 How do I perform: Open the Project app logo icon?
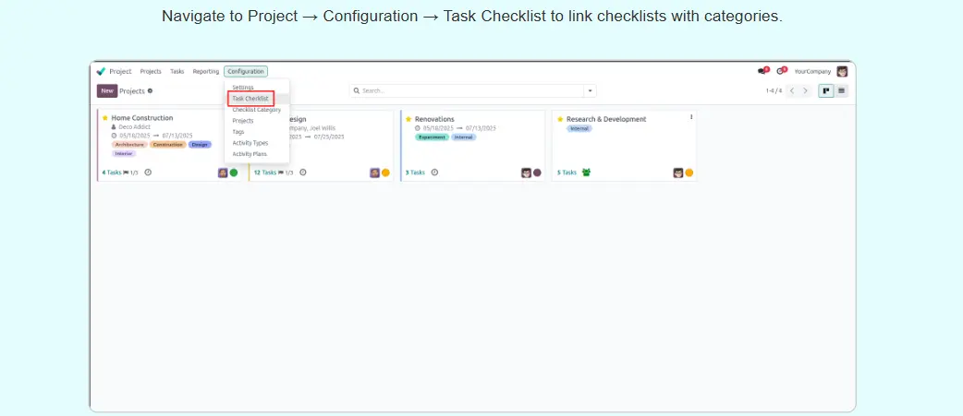(x=101, y=71)
